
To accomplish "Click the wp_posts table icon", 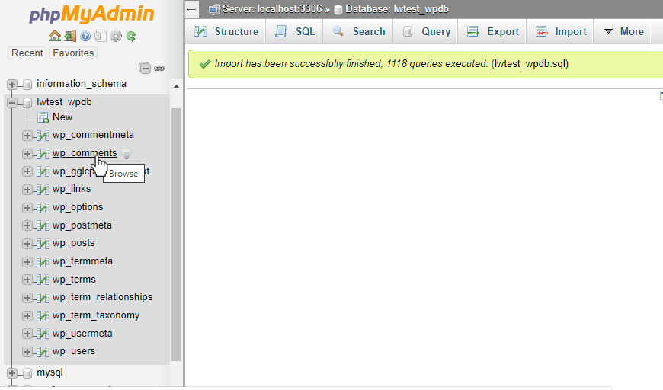I will point(42,244).
